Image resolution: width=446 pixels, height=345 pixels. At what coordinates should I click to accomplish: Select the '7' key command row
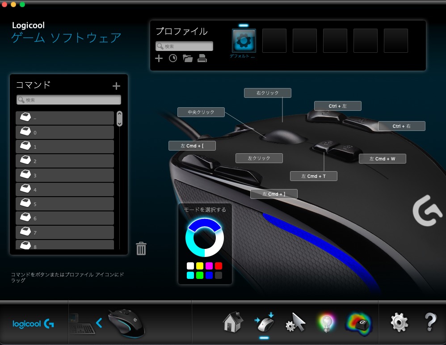coord(65,232)
